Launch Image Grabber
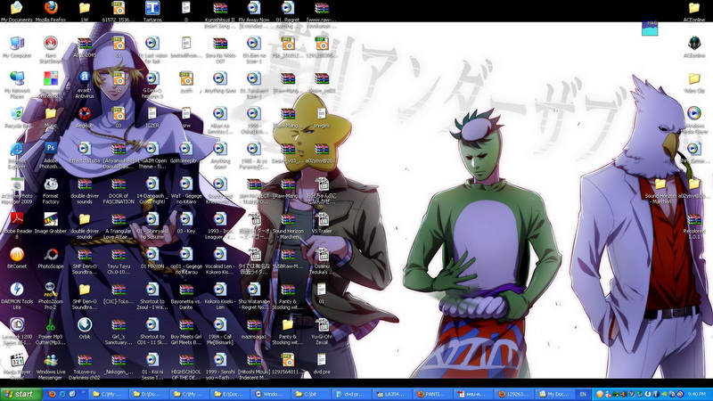Screen dimensions: 713x401 click(51, 223)
